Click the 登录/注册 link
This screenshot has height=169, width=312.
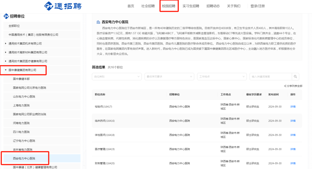[257, 6]
